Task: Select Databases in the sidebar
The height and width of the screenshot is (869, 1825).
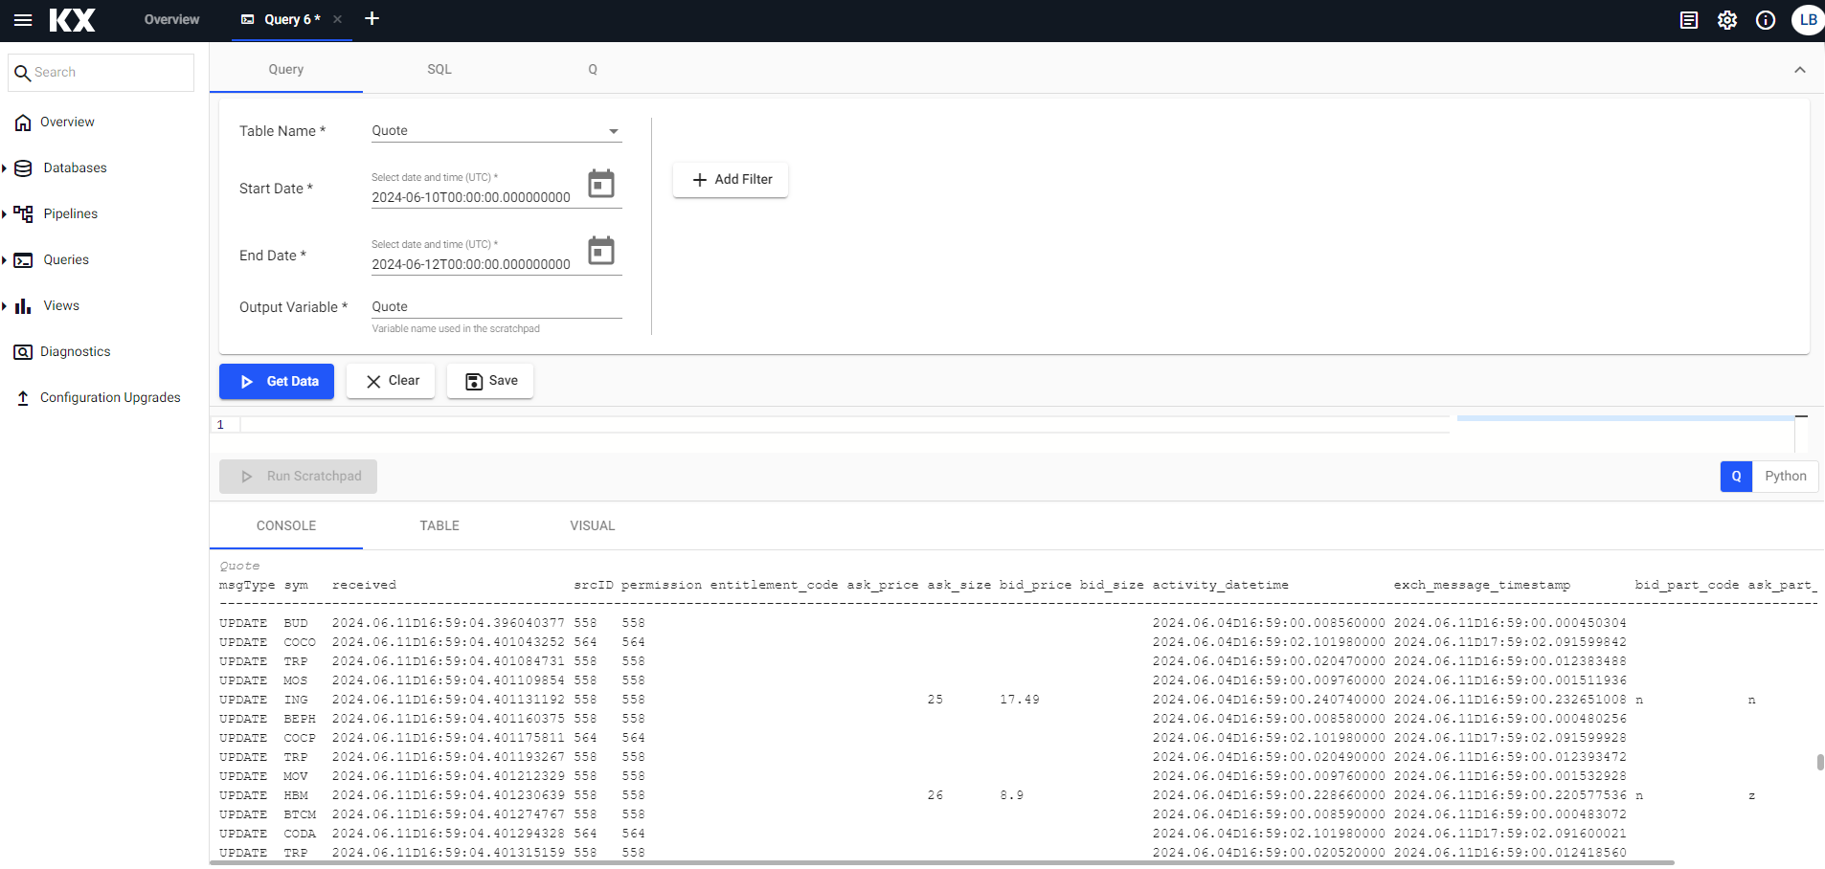Action: click(74, 167)
